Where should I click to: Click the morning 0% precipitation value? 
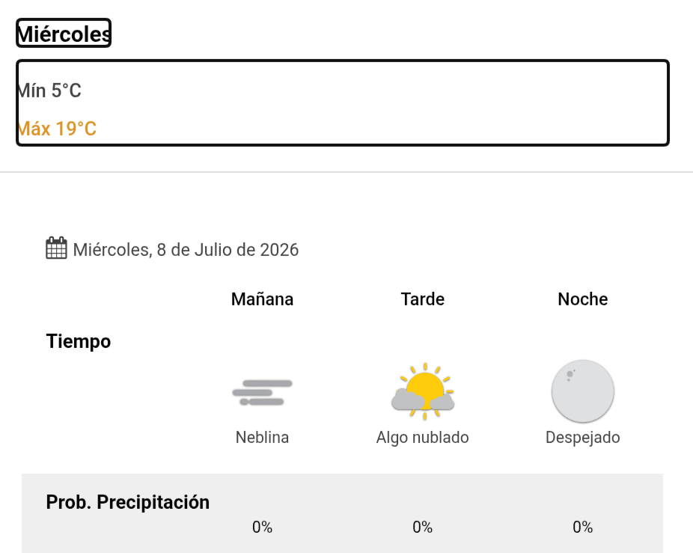(262, 527)
